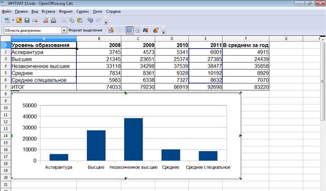Click the Scale Text icon
Screen dimensions: 326x191
[146, 30]
